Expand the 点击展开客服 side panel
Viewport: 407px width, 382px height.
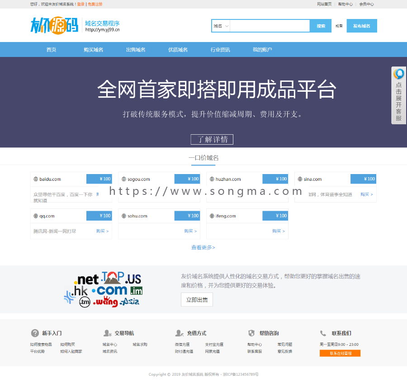tap(399, 95)
